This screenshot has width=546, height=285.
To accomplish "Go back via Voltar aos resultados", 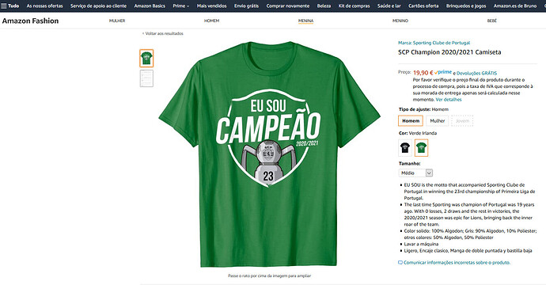I will pyautogui.click(x=163, y=33).
